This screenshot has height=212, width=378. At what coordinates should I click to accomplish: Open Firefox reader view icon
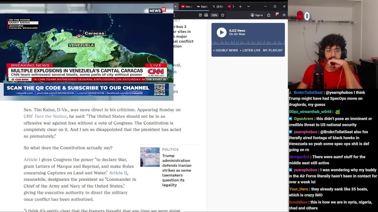coord(200,15)
